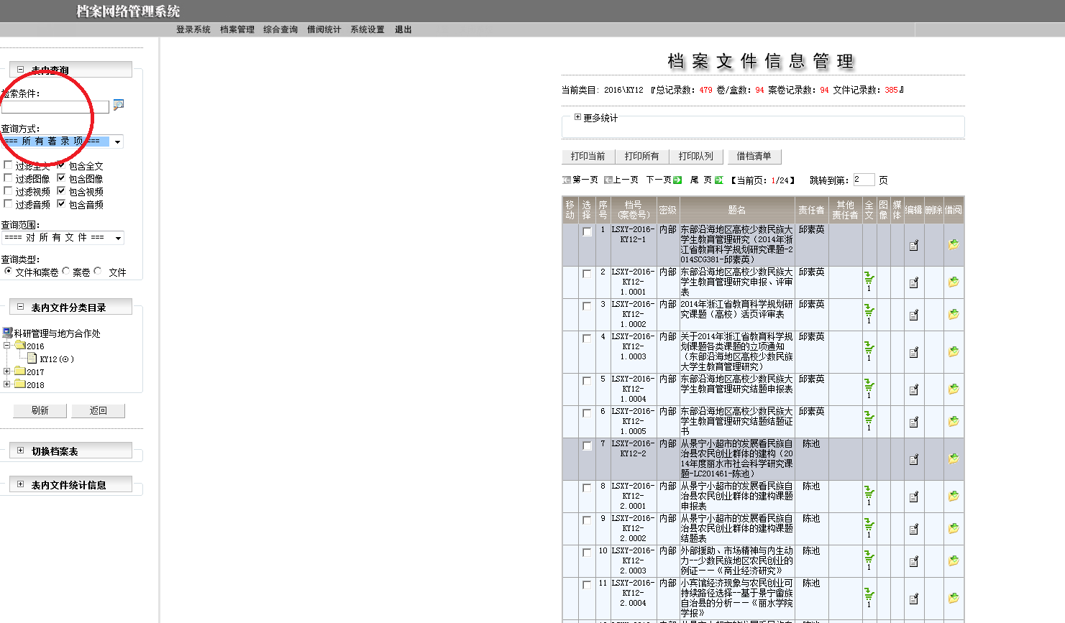
Task: Expand the 2017 folder in tree
Action: 7,372
